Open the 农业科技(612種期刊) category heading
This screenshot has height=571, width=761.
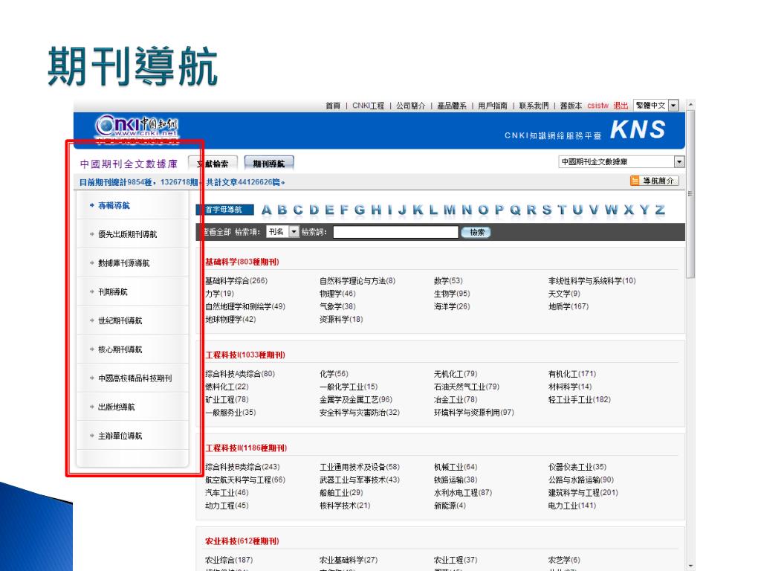(242, 541)
